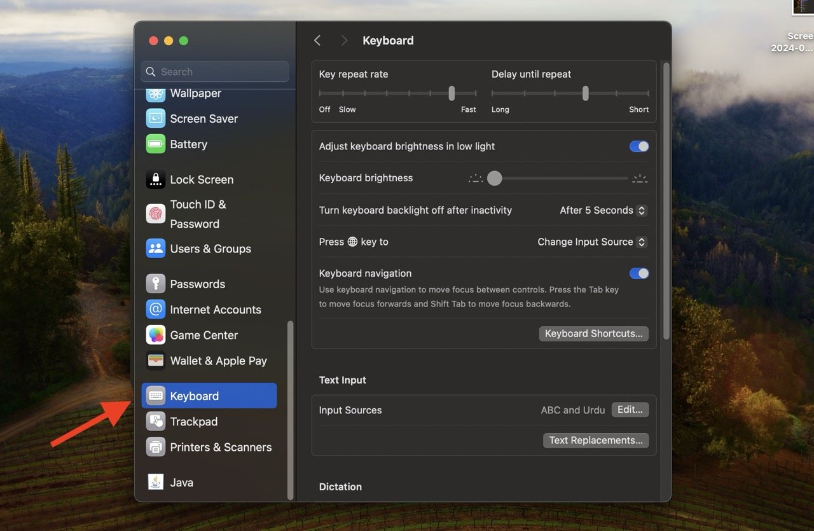Open Keyboard Shortcuts settings
The width and height of the screenshot is (814, 531).
(593, 333)
